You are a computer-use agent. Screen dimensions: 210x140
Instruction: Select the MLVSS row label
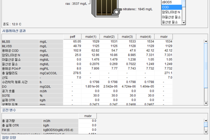click(x=20, y=46)
